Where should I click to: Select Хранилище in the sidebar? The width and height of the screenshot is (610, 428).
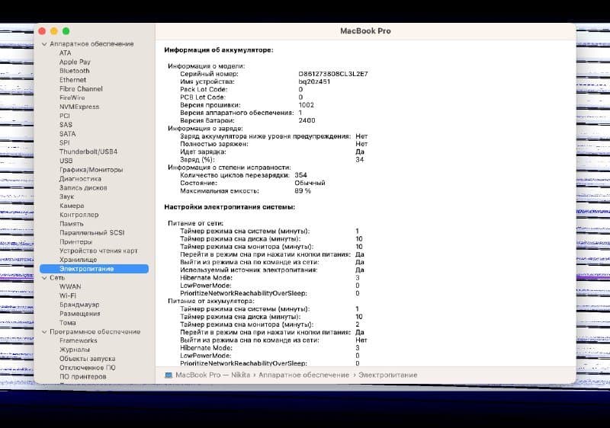pos(78,260)
